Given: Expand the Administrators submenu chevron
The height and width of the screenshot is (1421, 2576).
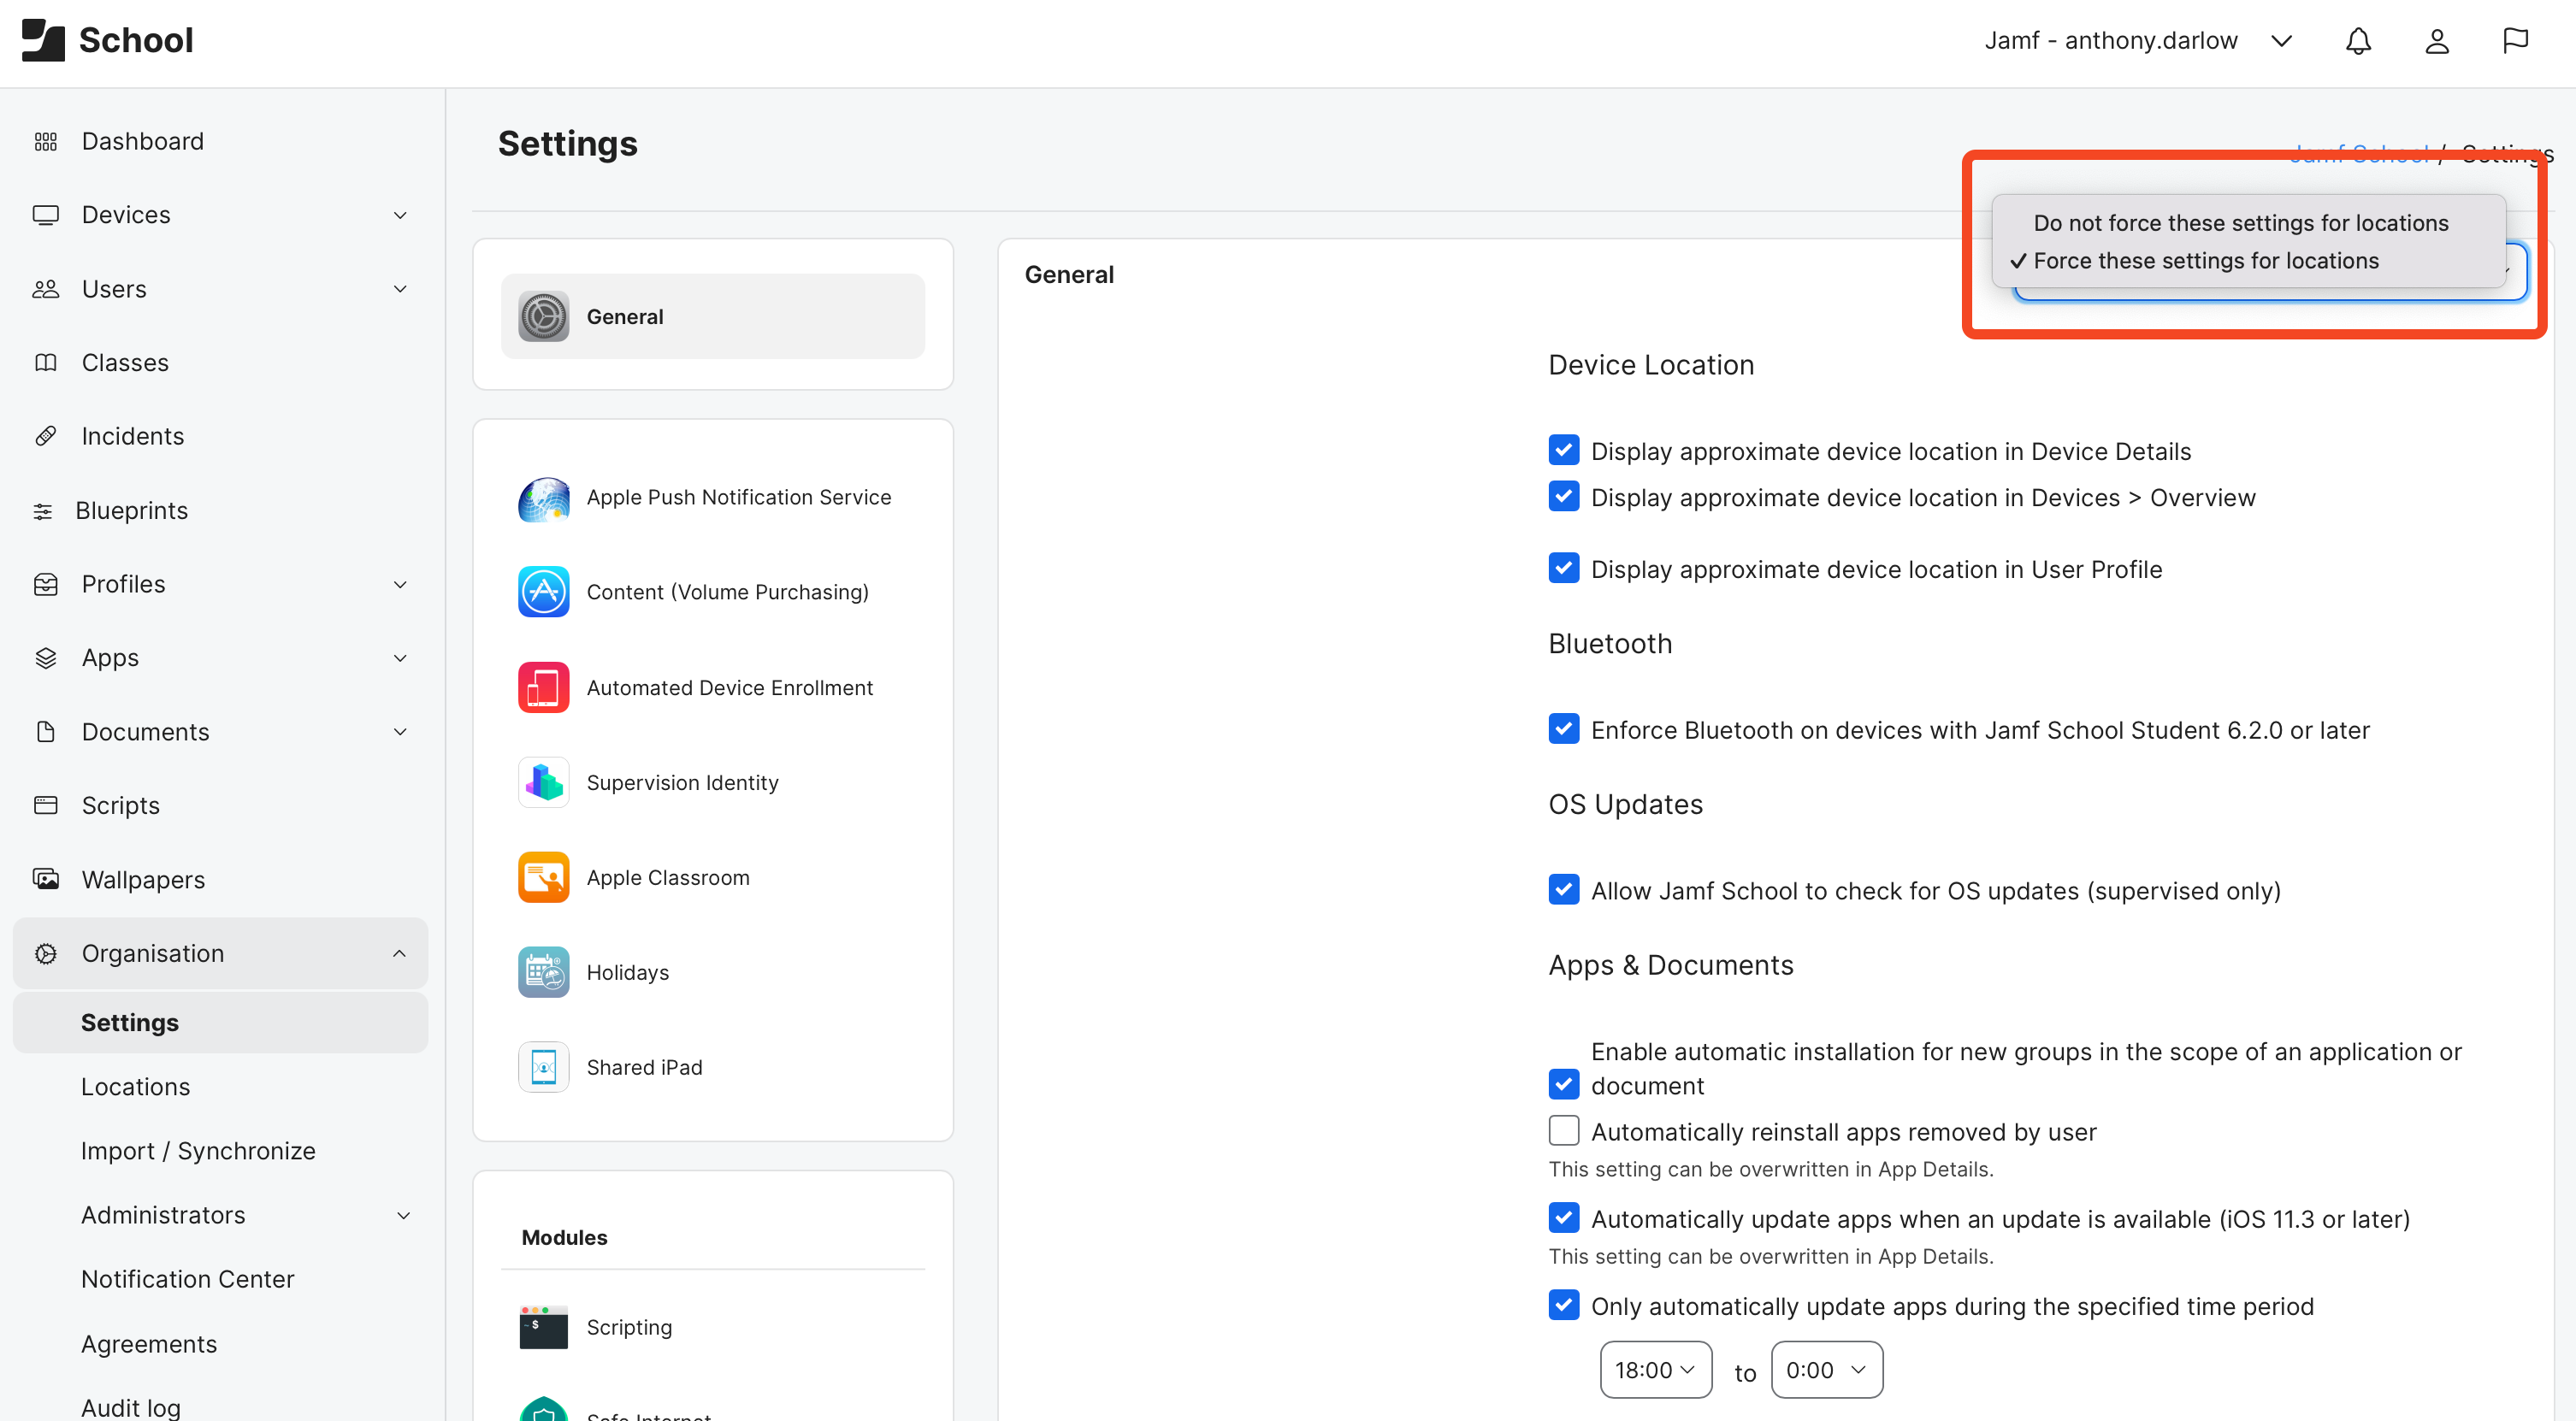Looking at the screenshot, I should pos(404,1216).
